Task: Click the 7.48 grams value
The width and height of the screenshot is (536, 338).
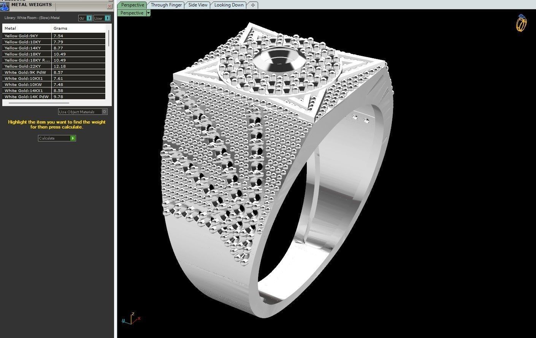Action: coord(58,84)
